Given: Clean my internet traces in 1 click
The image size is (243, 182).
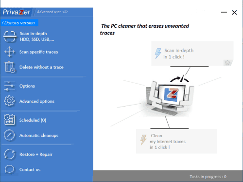Looking at the screenshot, I should (x=176, y=141).
